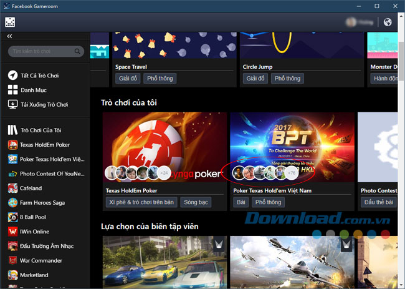The height and width of the screenshot is (289, 405).
Task: Click +24 friends badge on Zynga poker
Action: (x=164, y=173)
